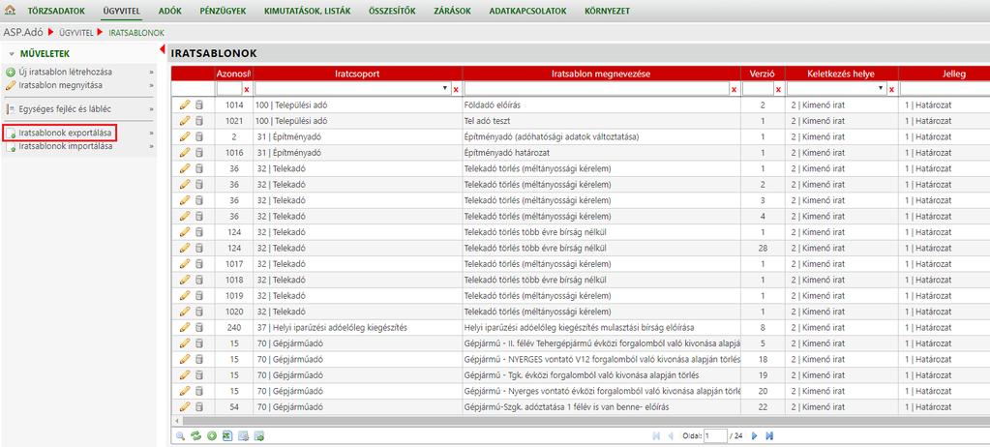Click Új iratsablon létrehozása link
Screen dimensions: 990x447
[65, 72]
